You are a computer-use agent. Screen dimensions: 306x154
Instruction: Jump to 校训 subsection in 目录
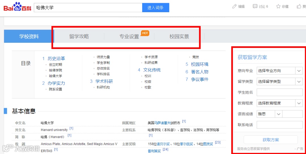tap(148, 76)
